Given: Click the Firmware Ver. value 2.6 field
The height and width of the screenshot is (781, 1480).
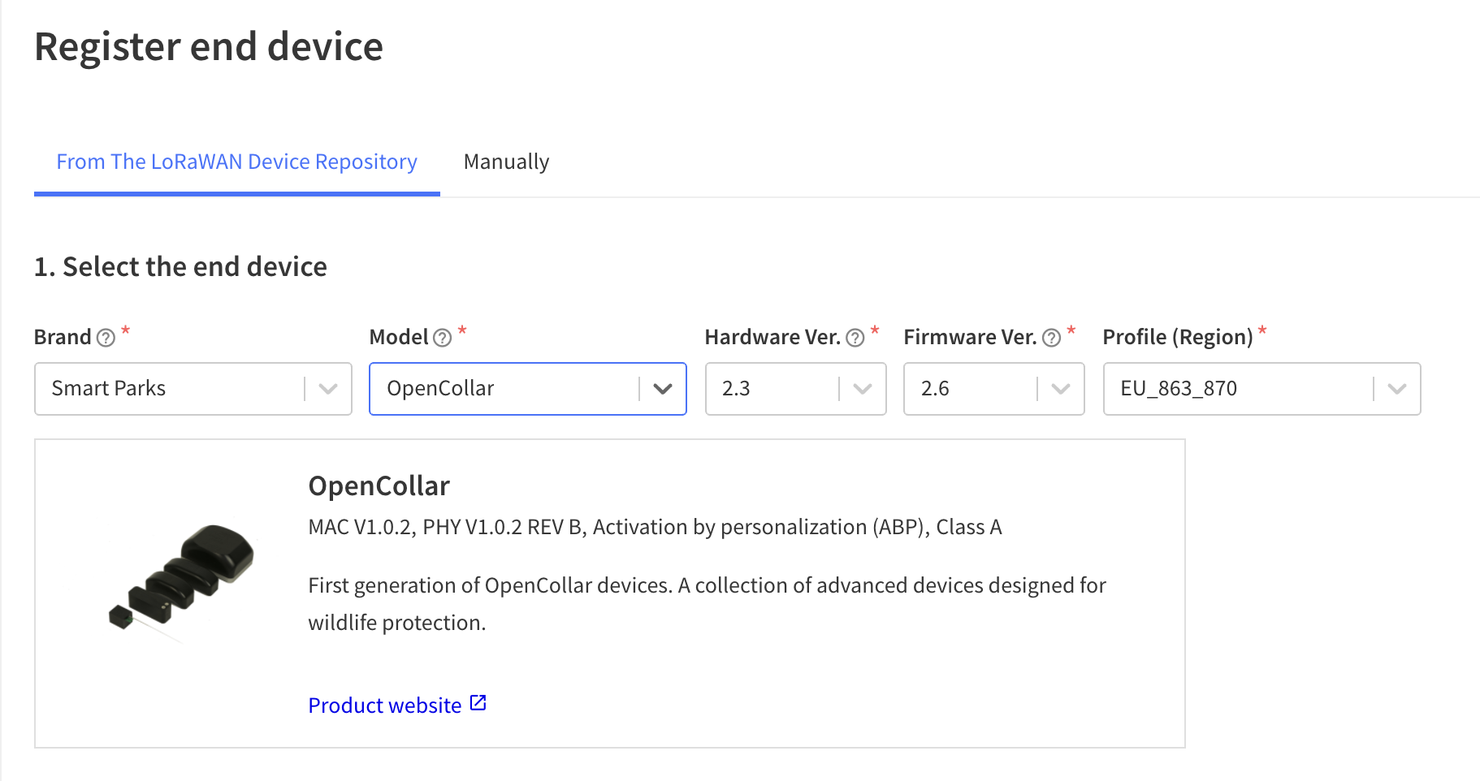Looking at the screenshot, I should [967, 389].
